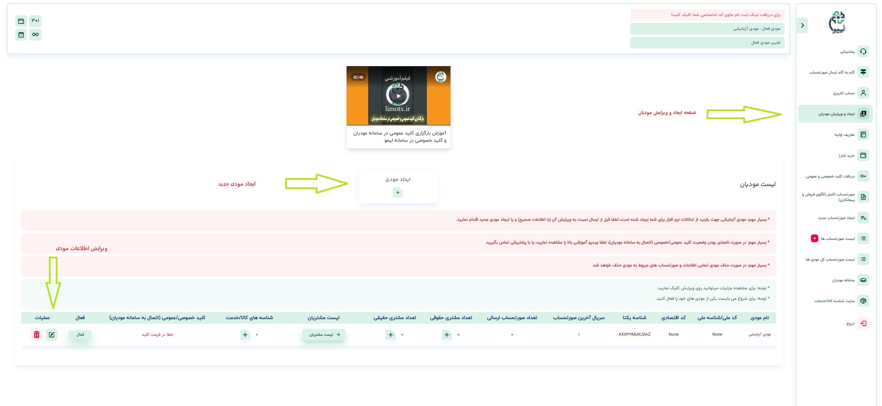Open ایجاد صورتحساب جدید menu item
882x406 pixels.
pos(837,218)
